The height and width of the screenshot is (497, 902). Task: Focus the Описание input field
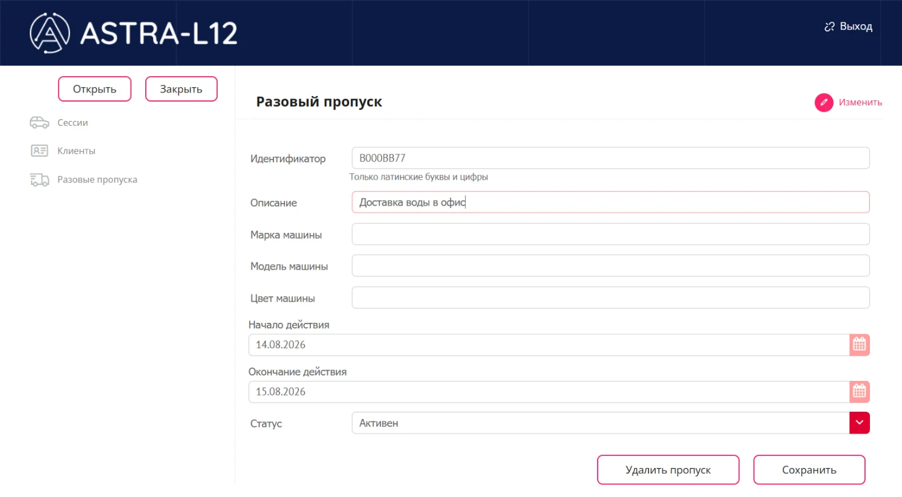click(610, 202)
